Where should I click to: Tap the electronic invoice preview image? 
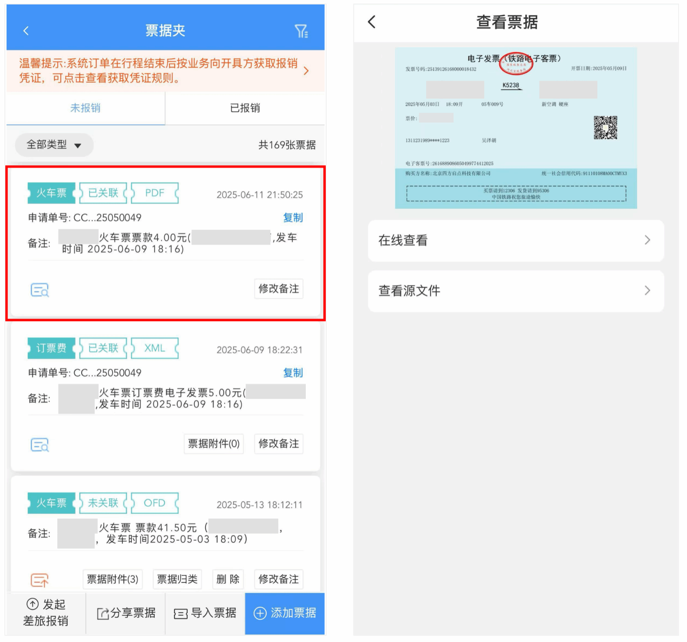coord(516,128)
